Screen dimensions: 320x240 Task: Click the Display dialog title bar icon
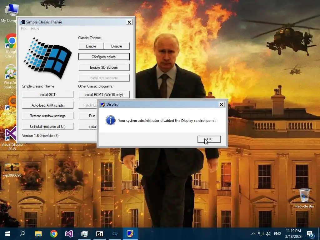[x=102, y=104]
